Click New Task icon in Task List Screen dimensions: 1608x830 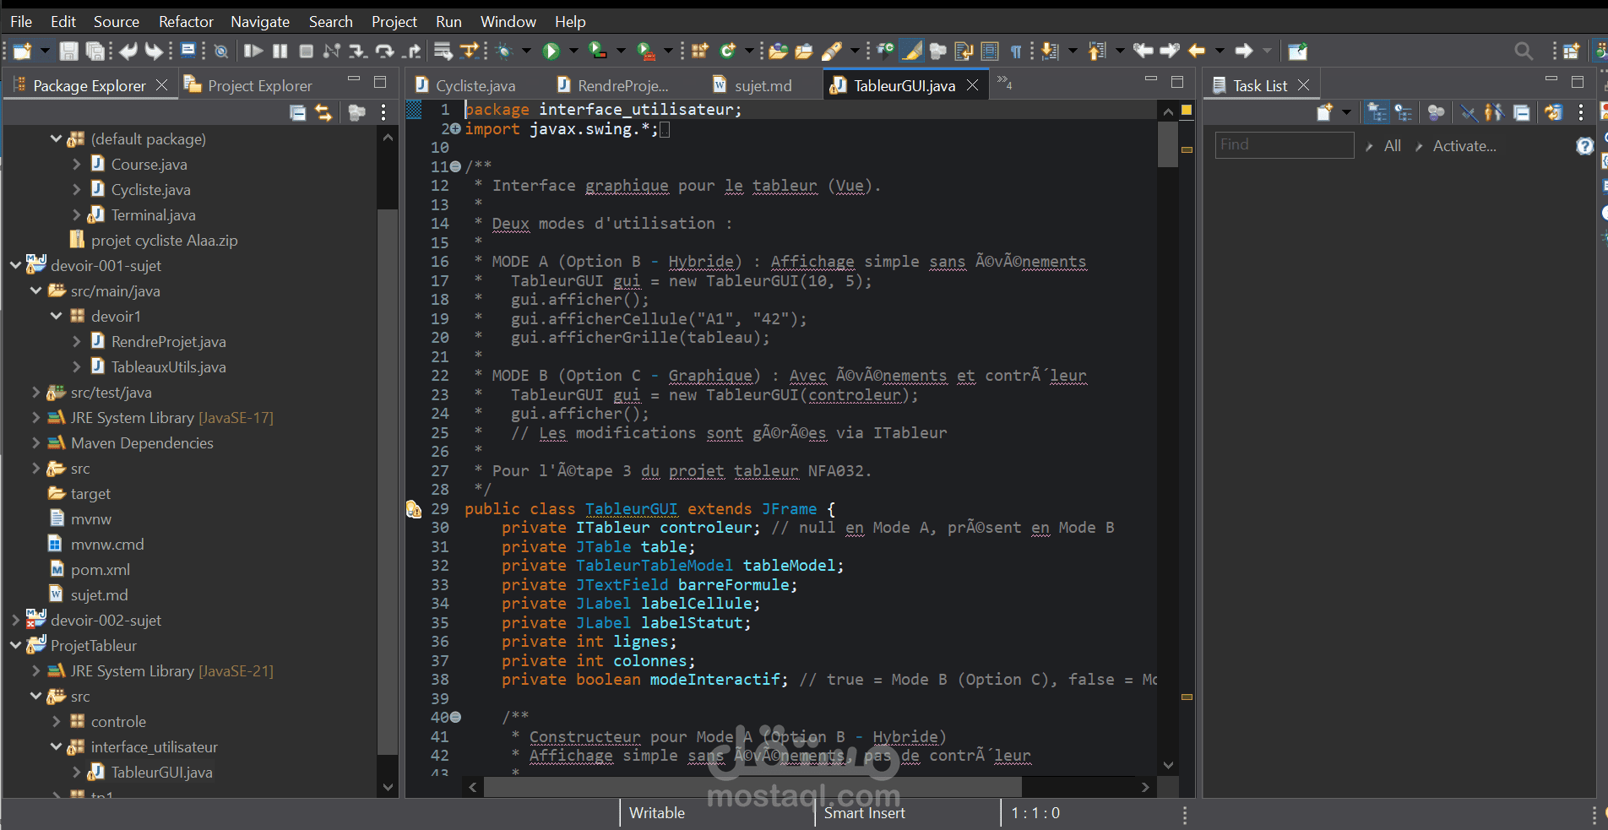1323,111
